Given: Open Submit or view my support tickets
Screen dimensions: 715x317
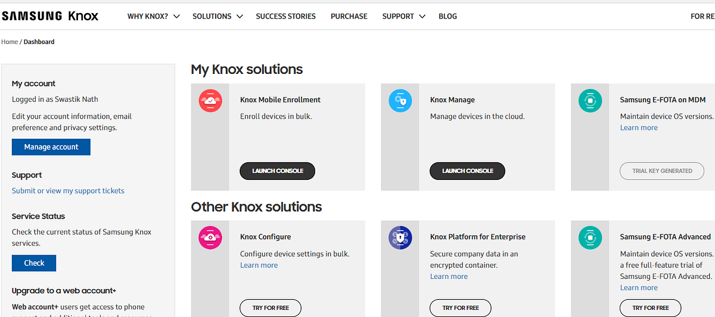Looking at the screenshot, I should coord(68,191).
